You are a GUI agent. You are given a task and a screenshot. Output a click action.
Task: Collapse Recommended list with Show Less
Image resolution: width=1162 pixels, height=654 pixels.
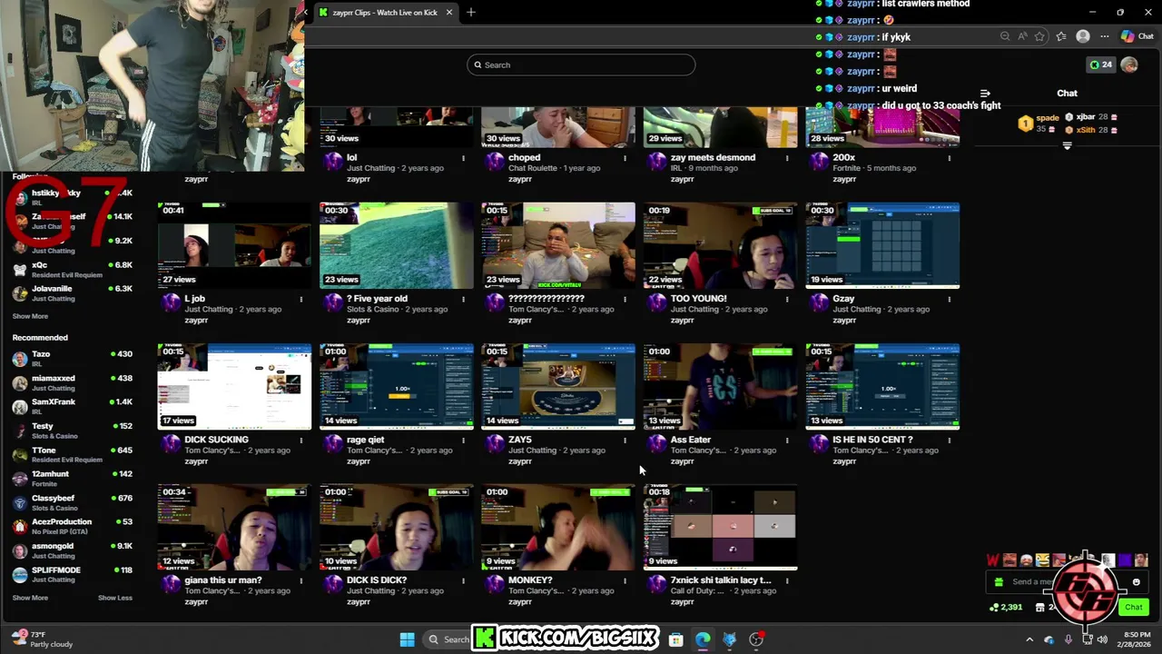[x=115, y=598]
